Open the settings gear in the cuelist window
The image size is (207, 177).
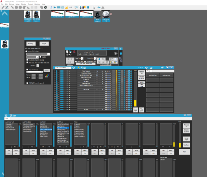[x=73, y=68]
